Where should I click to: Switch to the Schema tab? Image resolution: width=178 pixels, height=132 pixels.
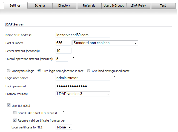point(40,6)
